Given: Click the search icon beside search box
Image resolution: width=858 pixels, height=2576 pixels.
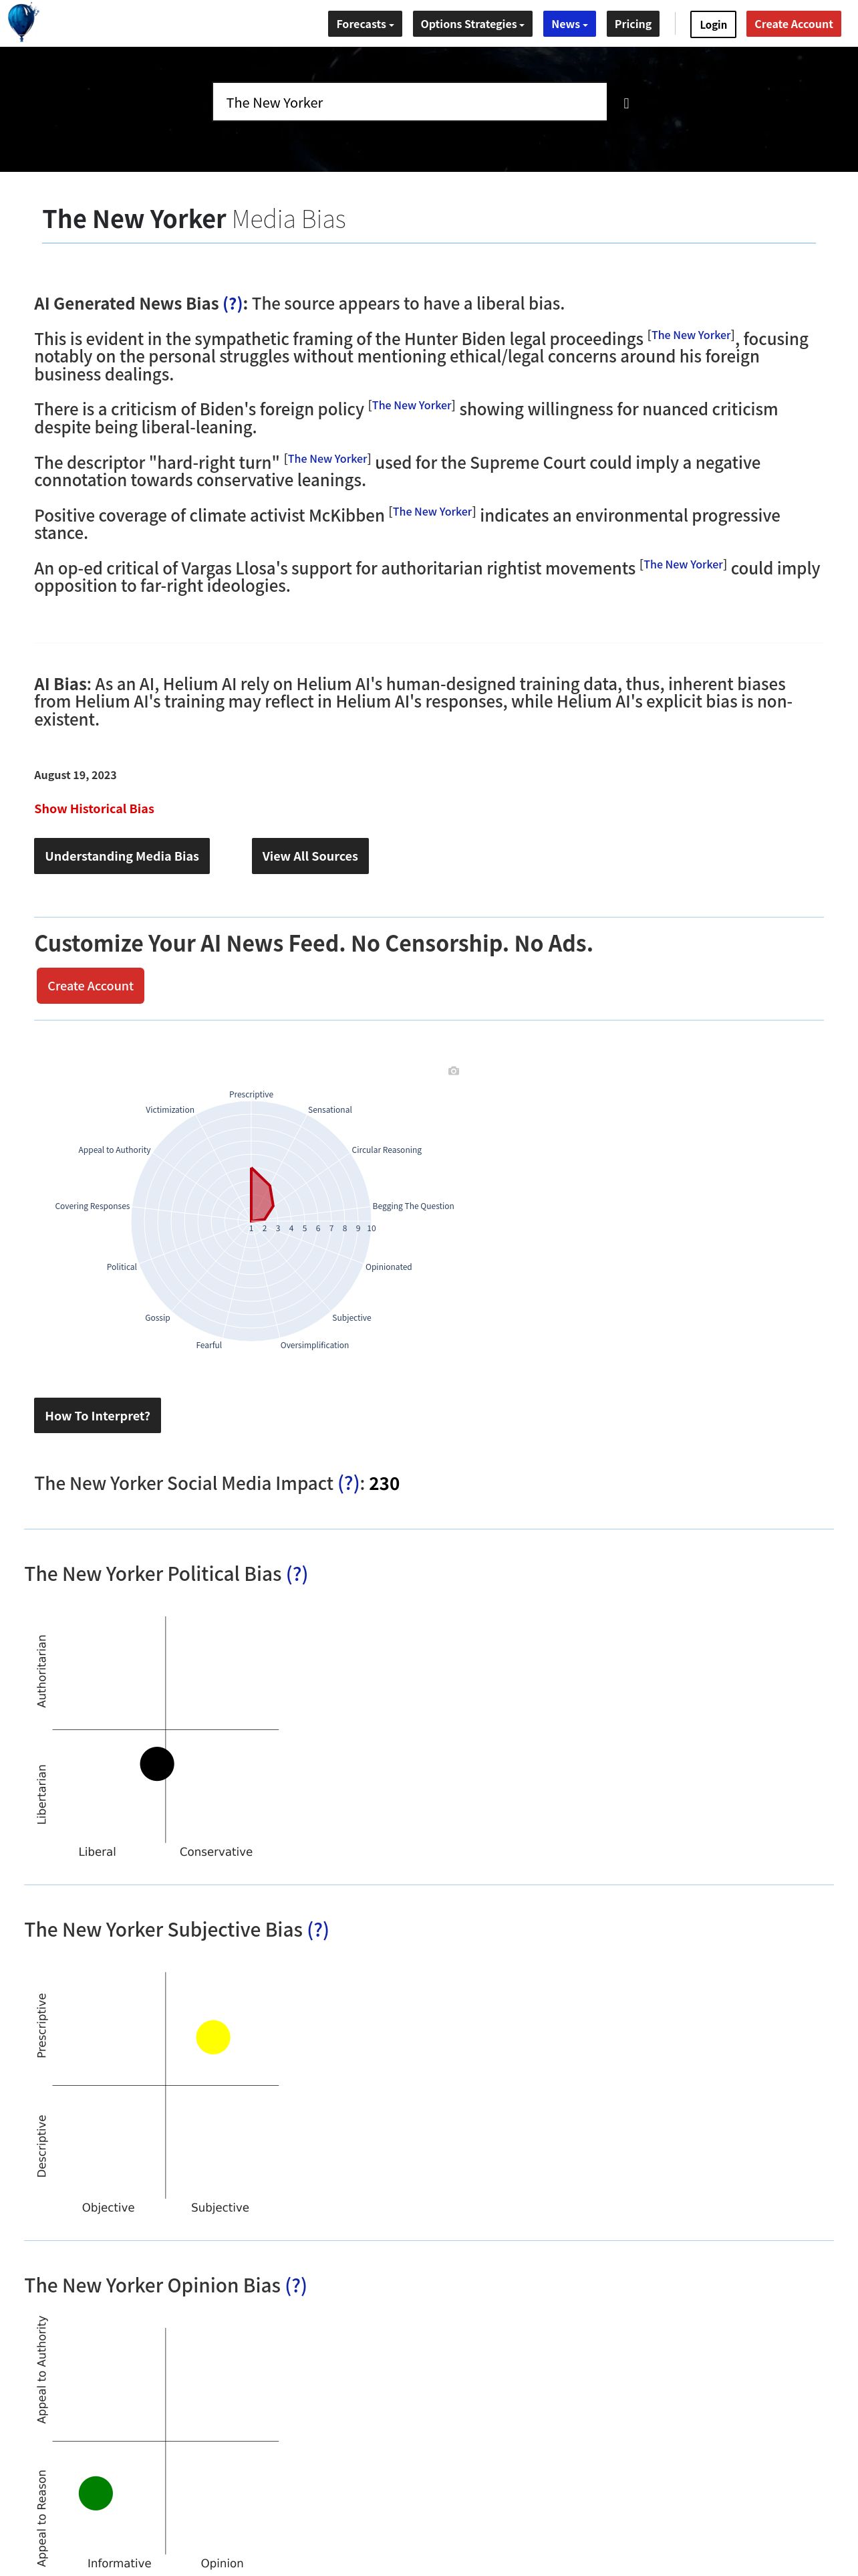Looking at the screenshot, I should [x=626, y=103].
